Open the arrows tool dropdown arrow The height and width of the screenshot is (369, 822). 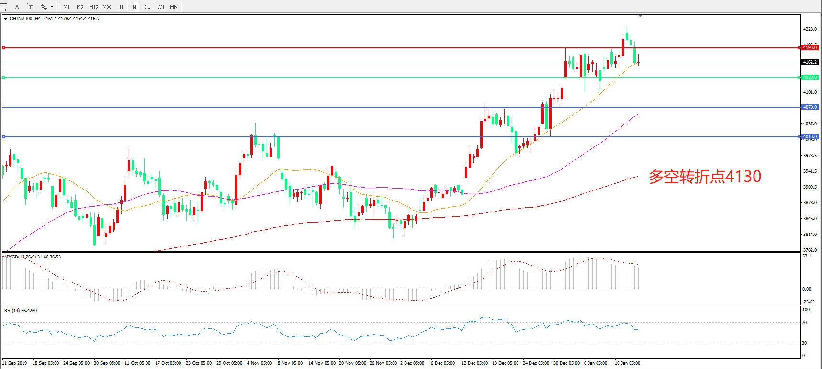pos(52,7)
